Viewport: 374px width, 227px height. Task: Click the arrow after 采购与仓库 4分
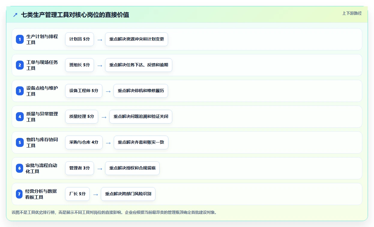point(108,143)
